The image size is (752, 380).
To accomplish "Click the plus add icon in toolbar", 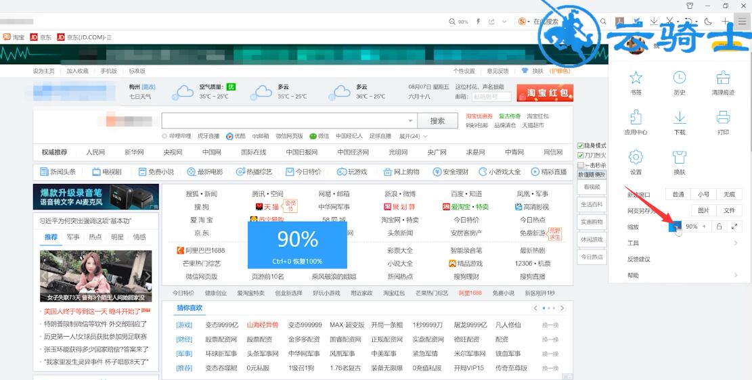I will [725, 21].
